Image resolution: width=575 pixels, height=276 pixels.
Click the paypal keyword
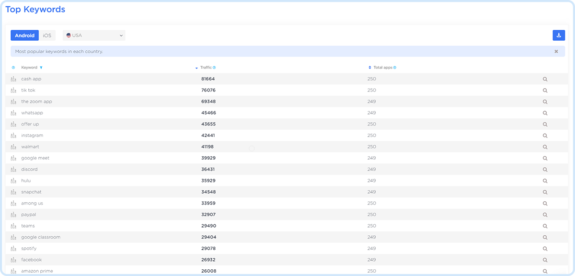(29, 215)
